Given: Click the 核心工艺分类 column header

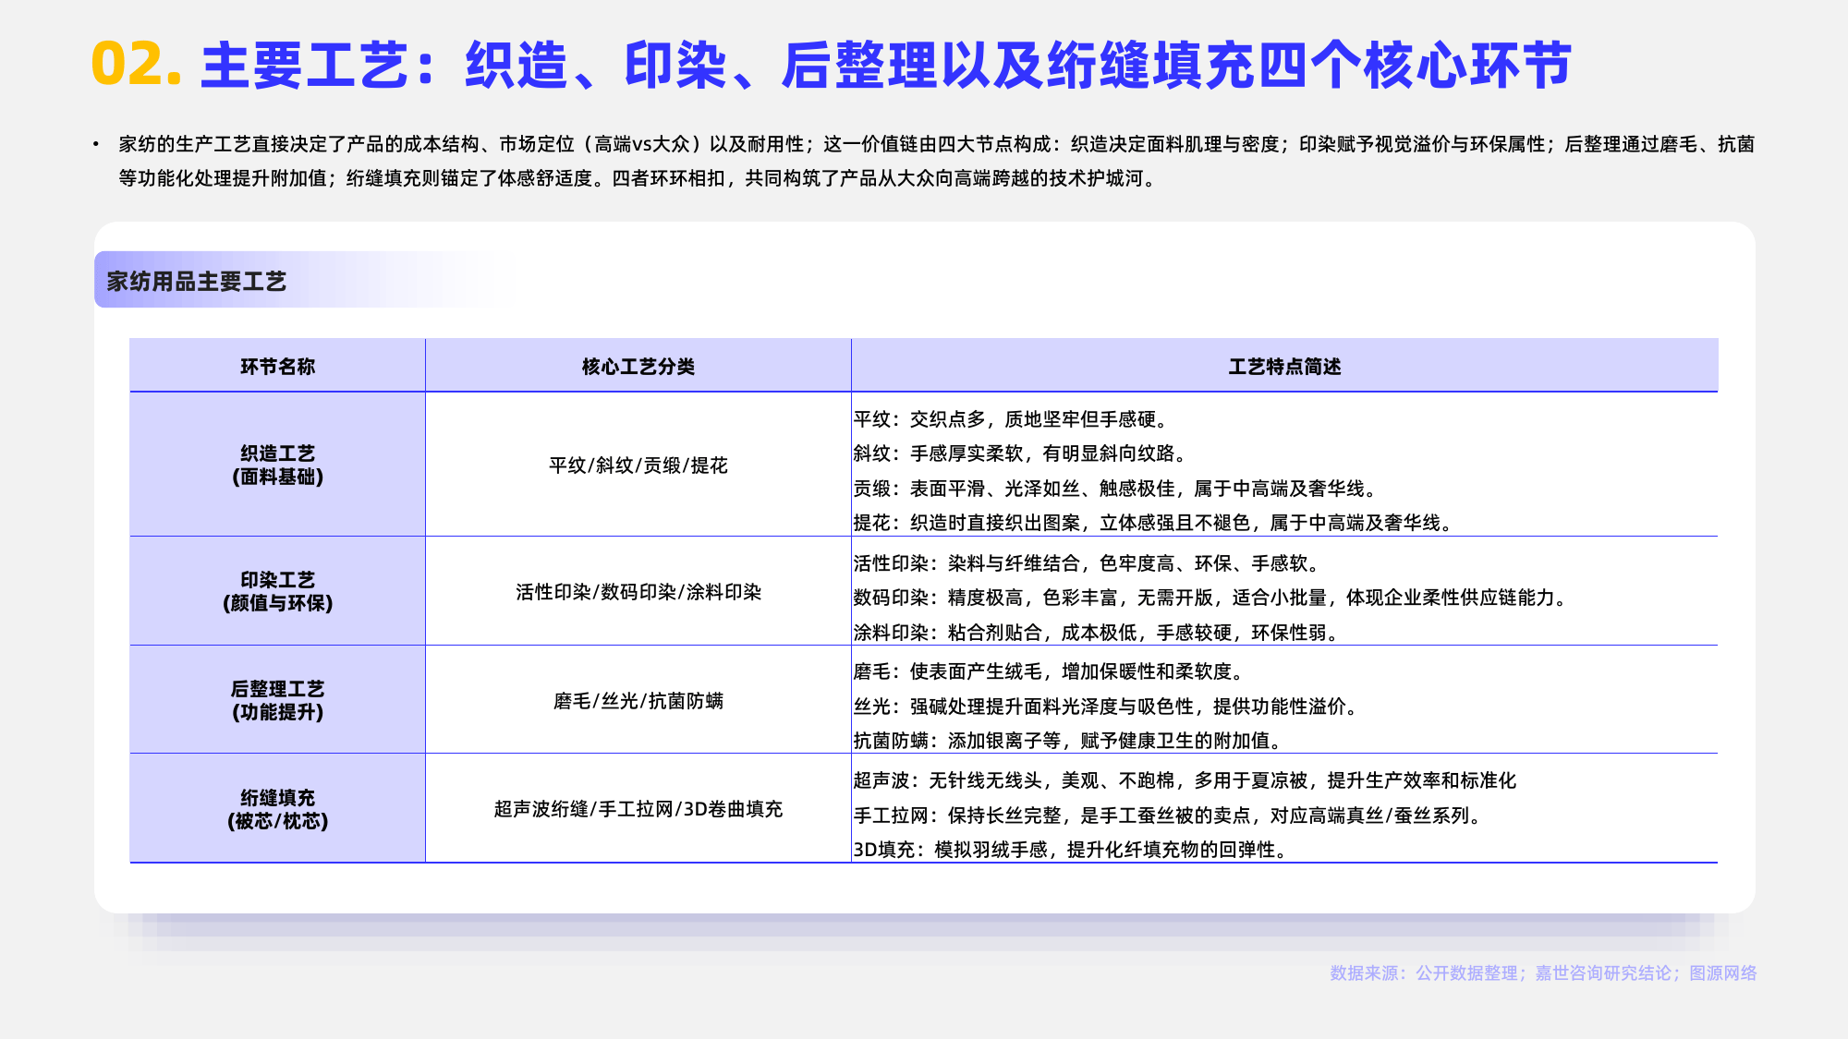Looking at the screenshot, I should click(x=638, y=367).
